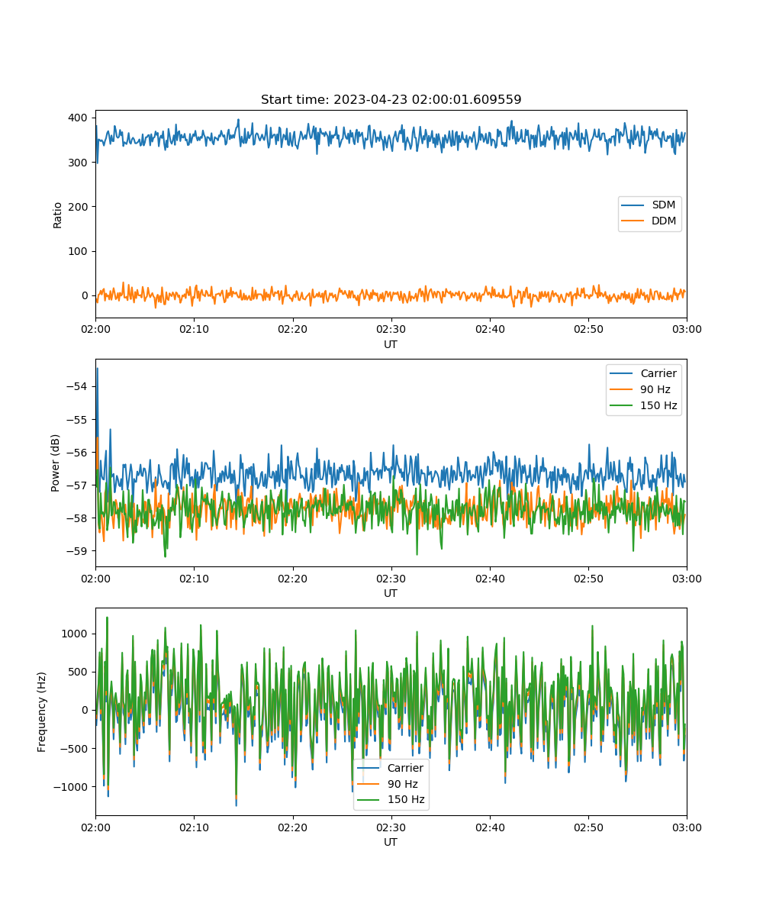Screen dimensions: 763x916
Task: Click green 150 Hz line sample in Power legend
Action: click(x=623, y=405)
